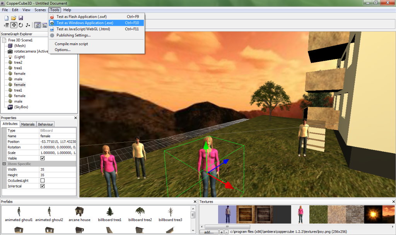Select the grey stone wall texture
The image size is (396, 235).
355,214
